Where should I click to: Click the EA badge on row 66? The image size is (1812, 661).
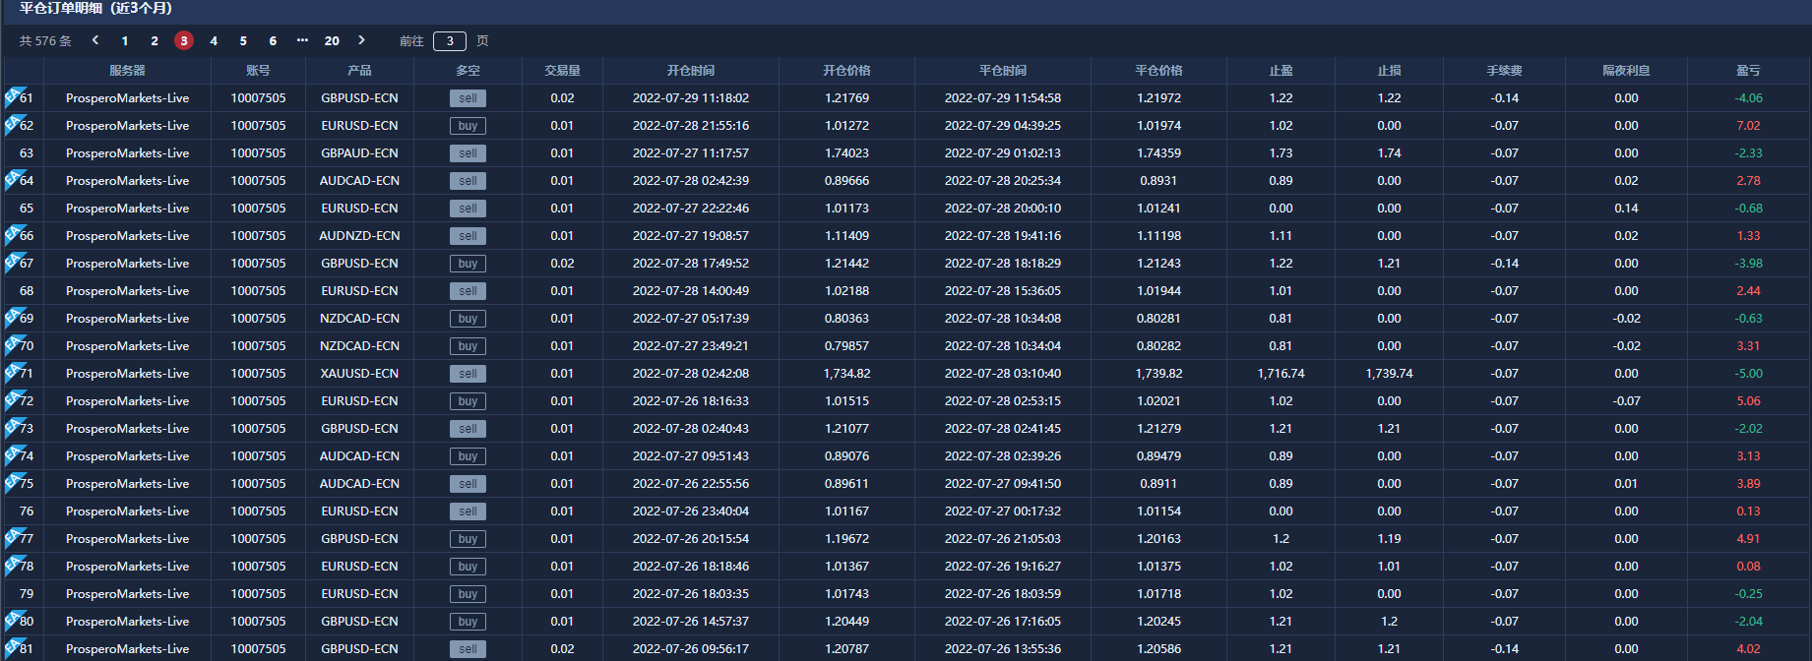pos(13,233)
